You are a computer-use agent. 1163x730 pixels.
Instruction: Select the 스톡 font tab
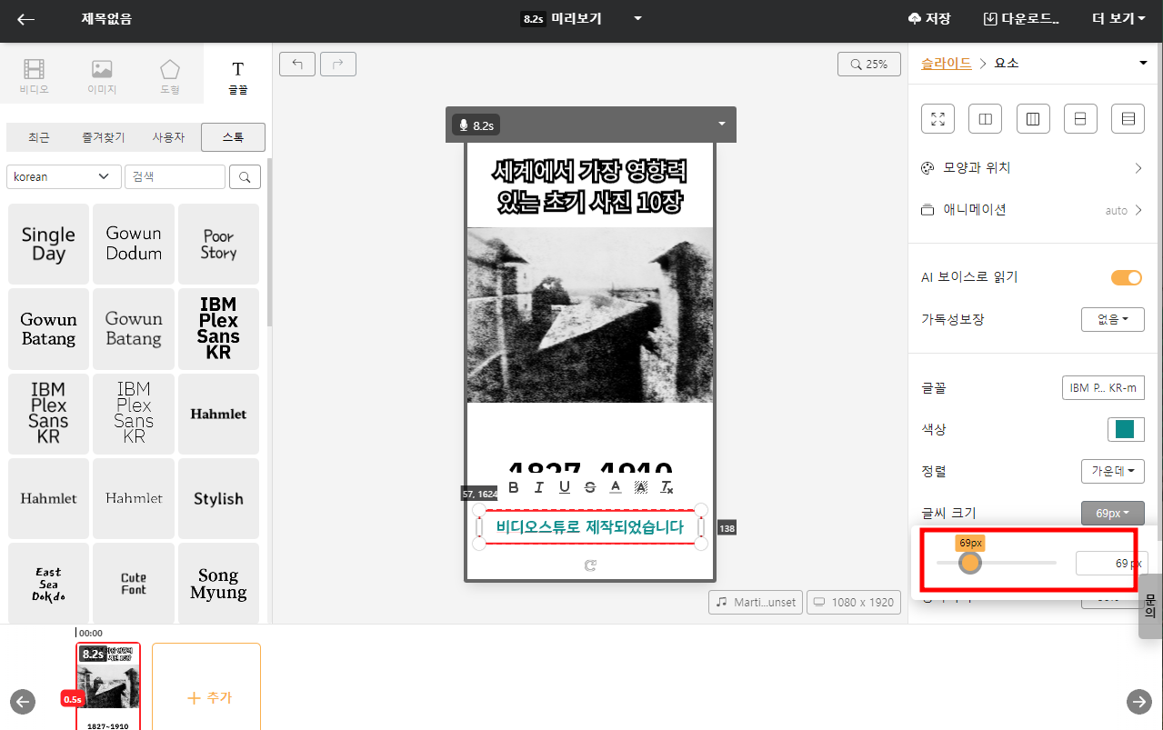[234, 137]
